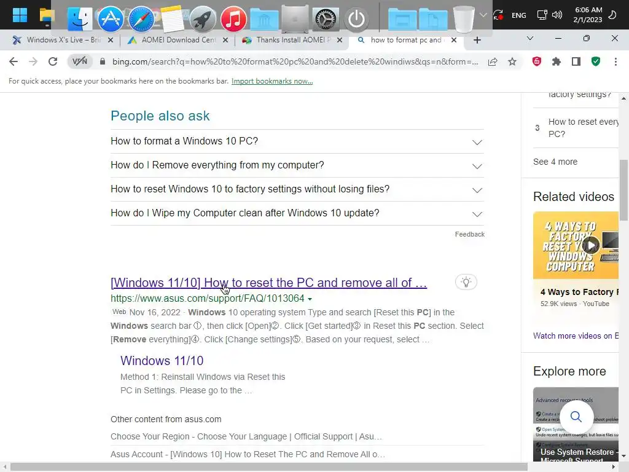Go back to previous page
The image size is (629, 472).
pyautogui.click(x=14, y=61)
